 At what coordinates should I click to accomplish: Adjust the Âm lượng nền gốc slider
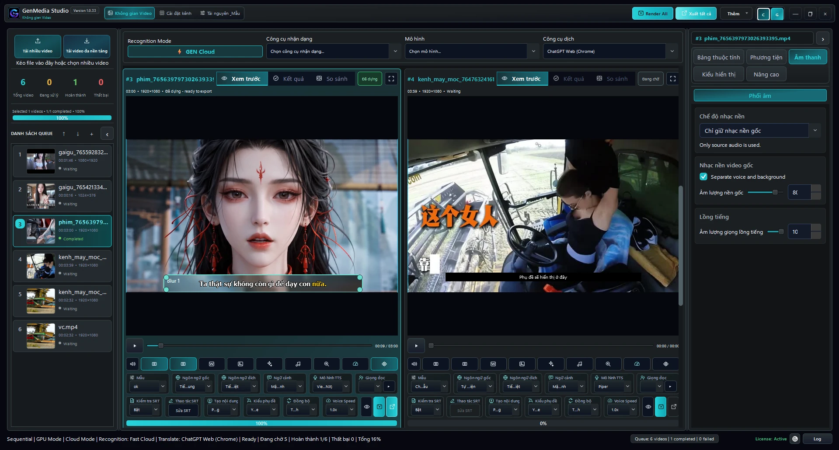(x=765, y=192)
